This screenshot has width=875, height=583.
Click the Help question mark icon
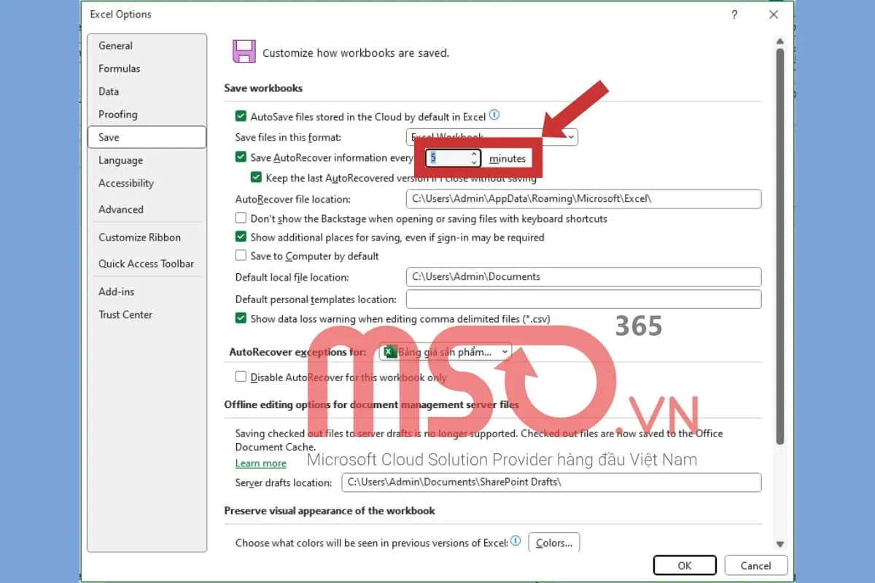click(734, 15)
